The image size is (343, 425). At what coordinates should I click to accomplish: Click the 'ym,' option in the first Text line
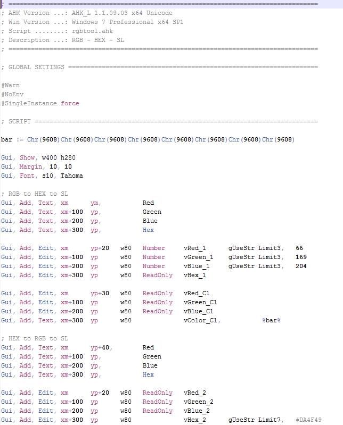[96, 203]
